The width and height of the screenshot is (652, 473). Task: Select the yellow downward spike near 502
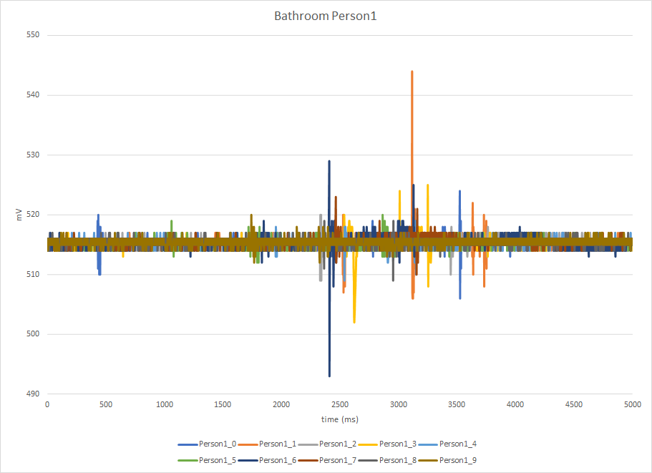[354, 321]
